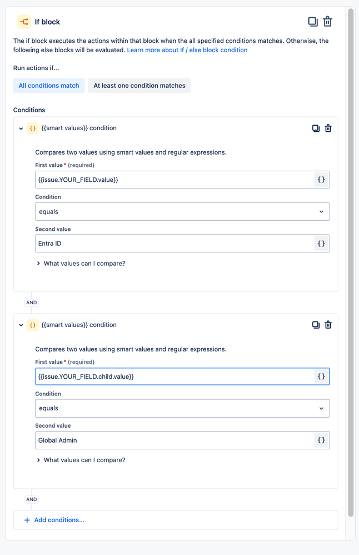Screen dimensions: 359x555
Task: Select At least one condition matches
Action: point(139,86)
